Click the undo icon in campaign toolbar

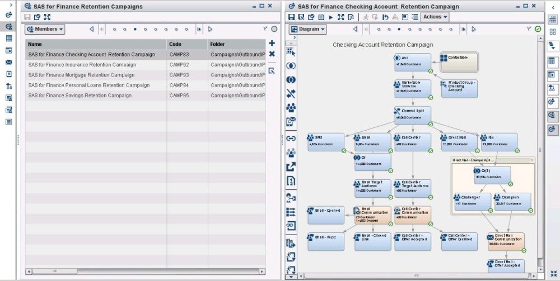coord(386,17)
